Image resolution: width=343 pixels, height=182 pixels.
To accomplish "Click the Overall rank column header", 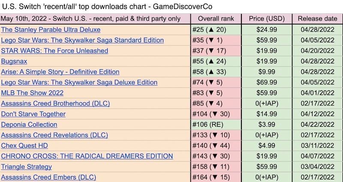I will point(216,19).
